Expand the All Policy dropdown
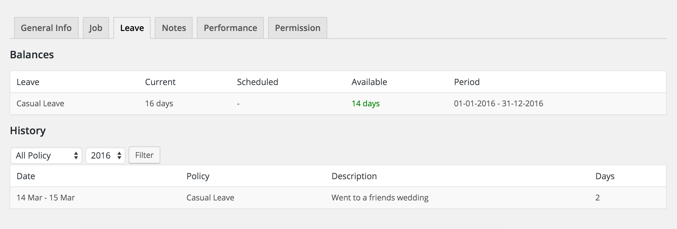The height and width of the screenshot is (229, 677). (x=46, y=156)
